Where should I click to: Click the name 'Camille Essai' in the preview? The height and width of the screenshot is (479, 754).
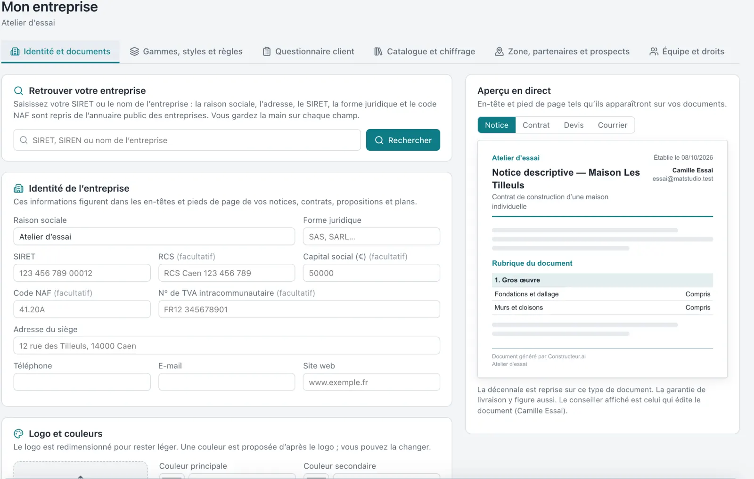(x=693, y=170)
